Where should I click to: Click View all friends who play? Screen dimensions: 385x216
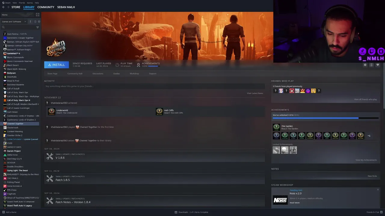tap(365, 99)
